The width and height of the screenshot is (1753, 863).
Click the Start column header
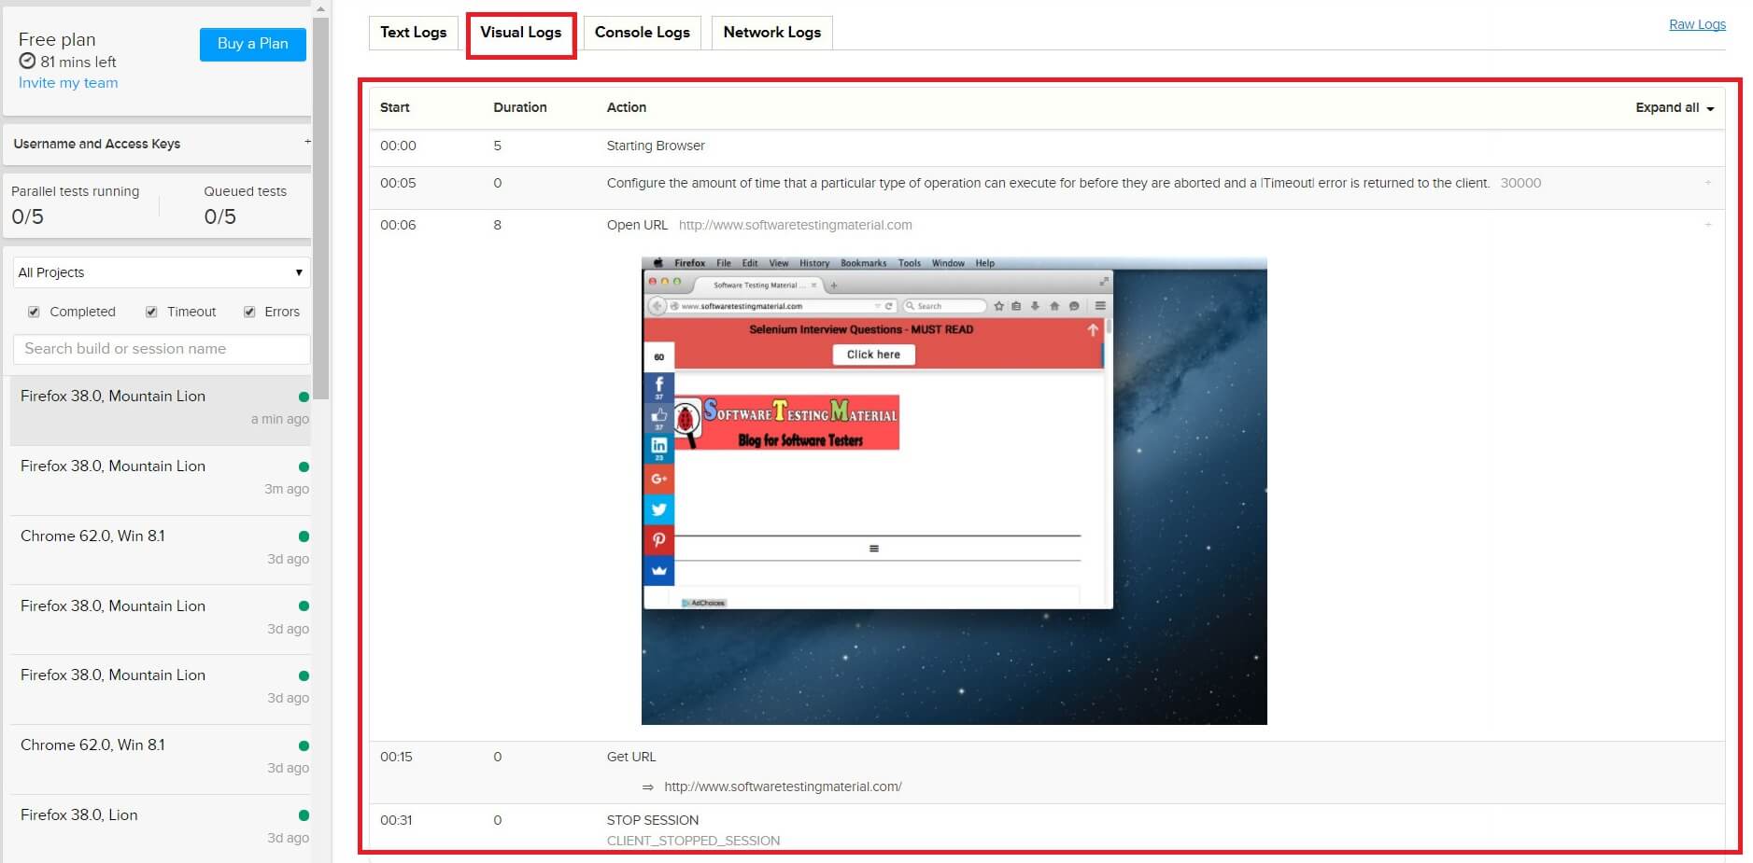[x=395, y=108]
